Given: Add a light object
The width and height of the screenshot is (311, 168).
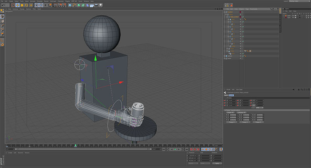Looking at the screenshot, I should point(101,5).
